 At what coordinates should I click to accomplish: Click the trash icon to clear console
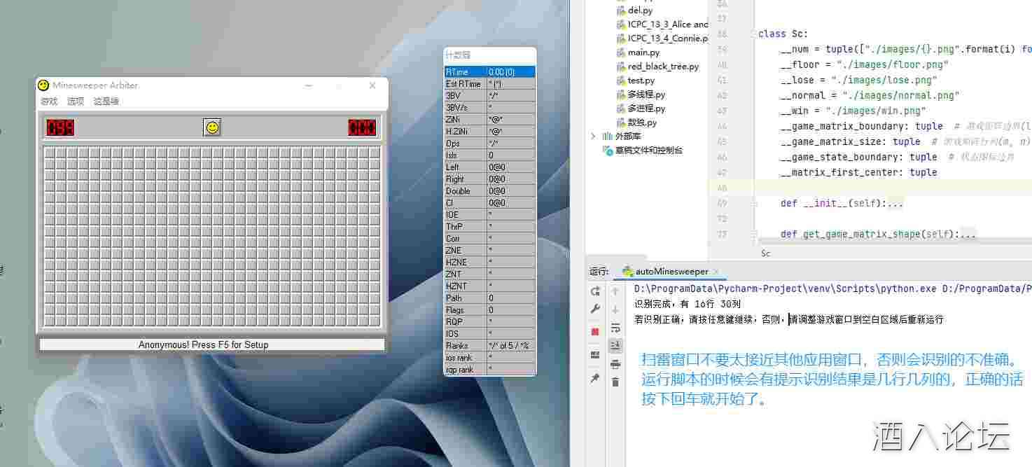coord(615,382)
